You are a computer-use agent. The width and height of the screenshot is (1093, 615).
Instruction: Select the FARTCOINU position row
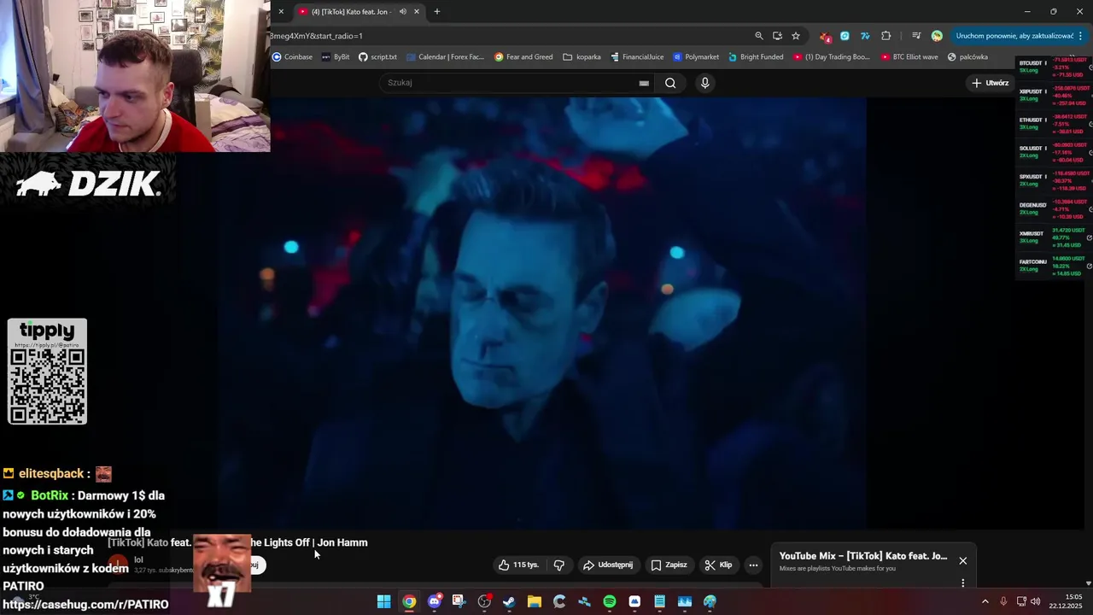[1054, 266]
